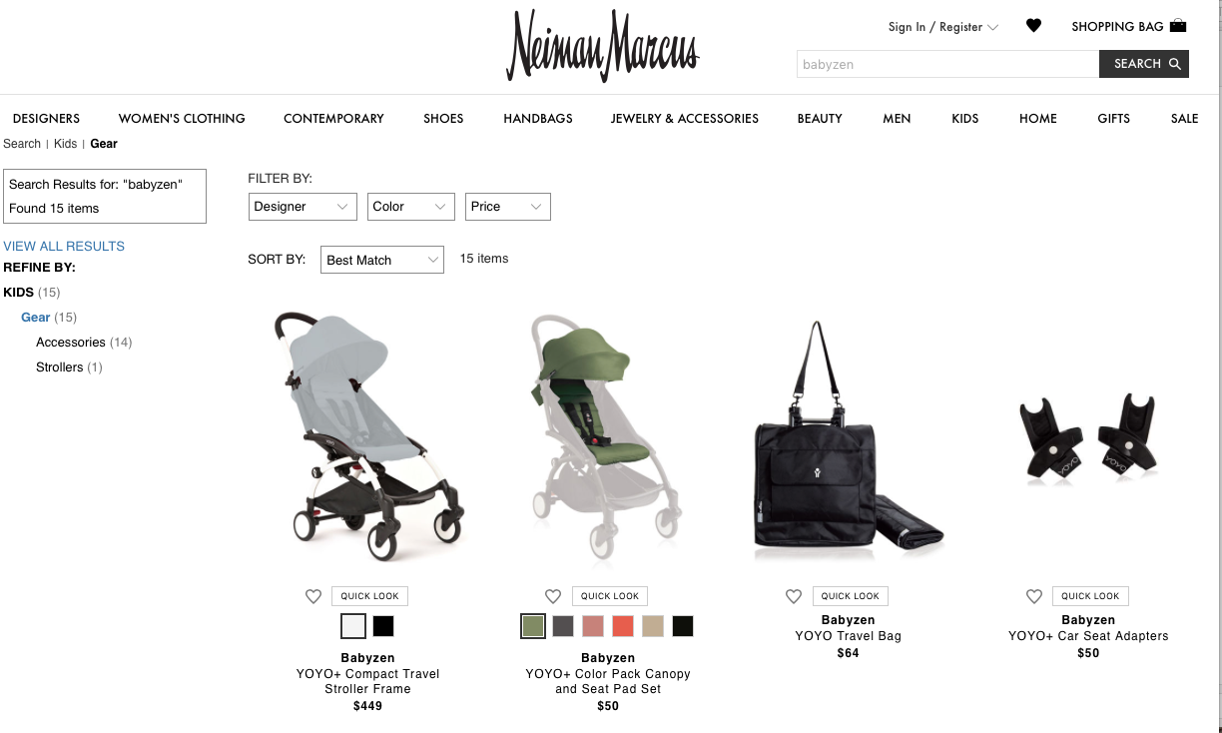This screenshot has height=733, width=1222.
Task: Click the VIEW ALL RESULTS link
Action: tap(64, 246)
